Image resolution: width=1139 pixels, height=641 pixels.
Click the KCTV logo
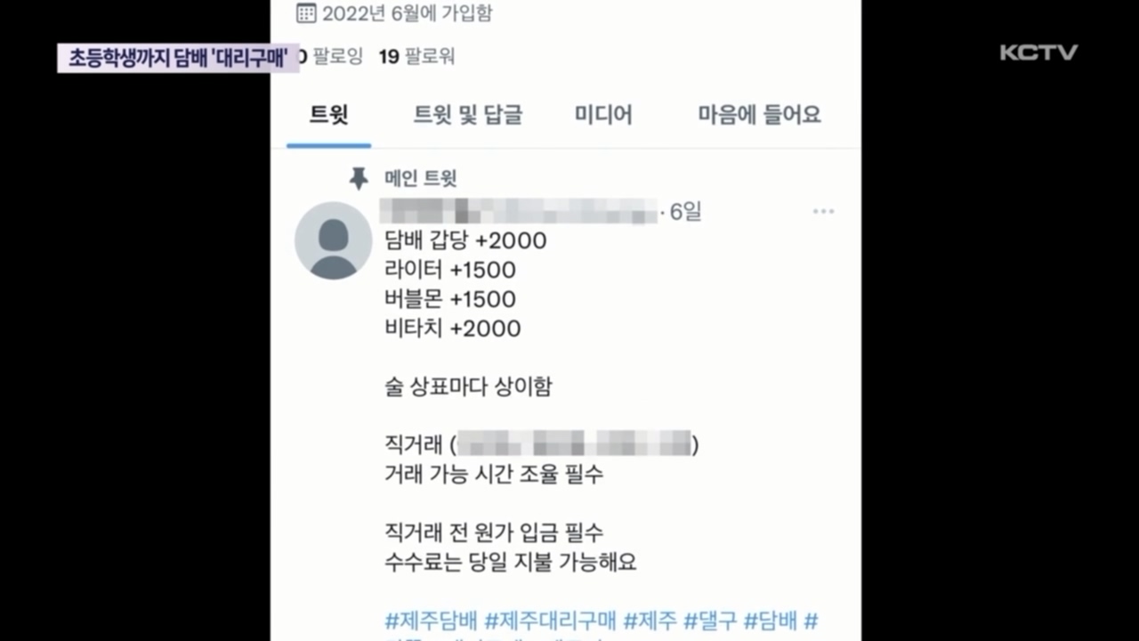1038,53
